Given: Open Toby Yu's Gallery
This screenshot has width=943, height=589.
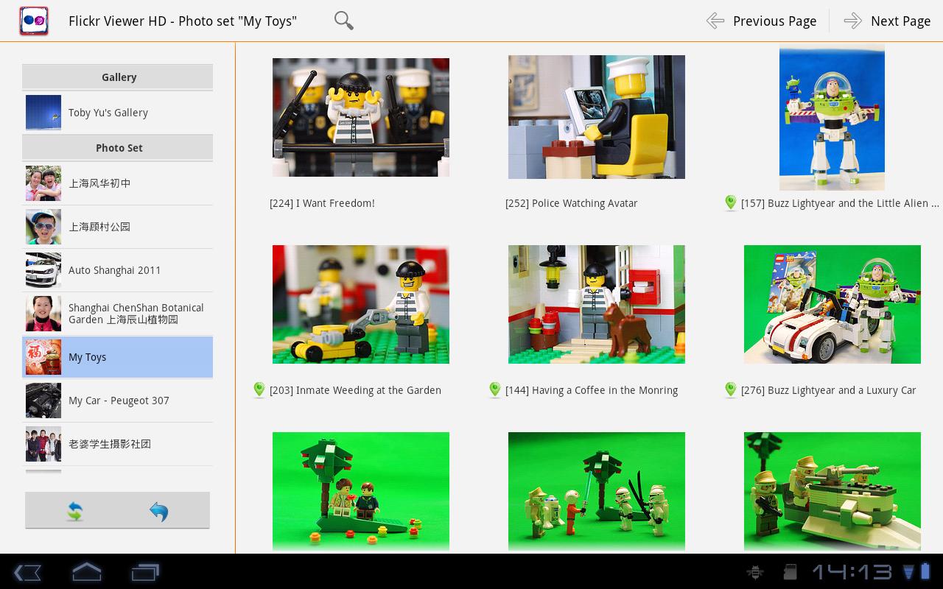Looking at the screenshot, I should [x=118, y=113].
